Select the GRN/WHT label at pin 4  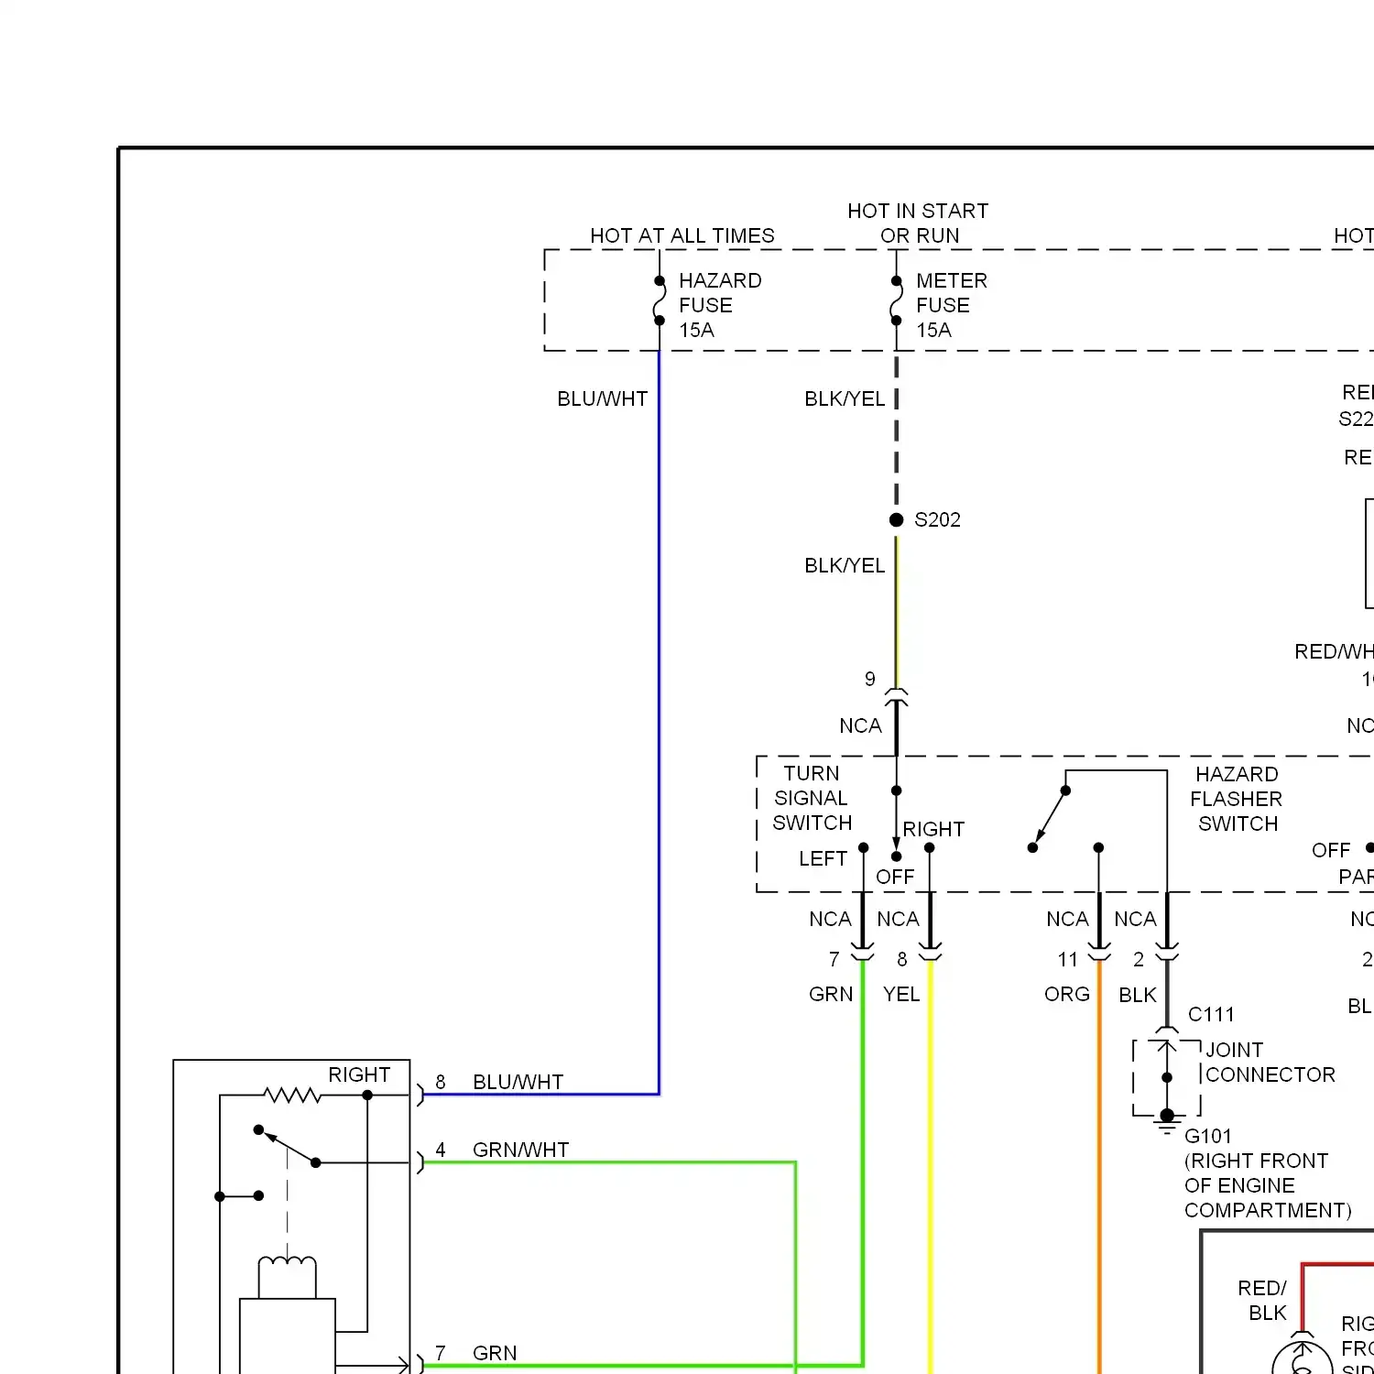click(521, 1150)
